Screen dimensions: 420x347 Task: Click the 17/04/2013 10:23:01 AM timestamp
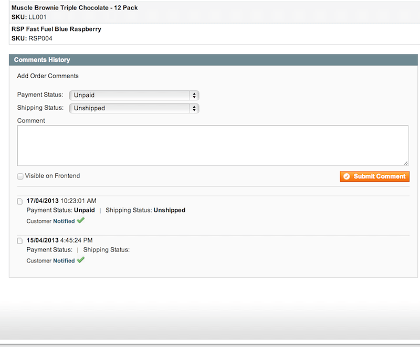click(61, 201)
